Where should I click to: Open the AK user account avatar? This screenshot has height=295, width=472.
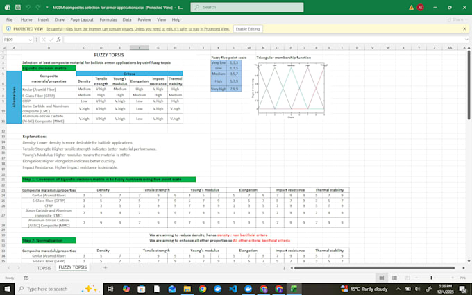[x=420, y=7]
